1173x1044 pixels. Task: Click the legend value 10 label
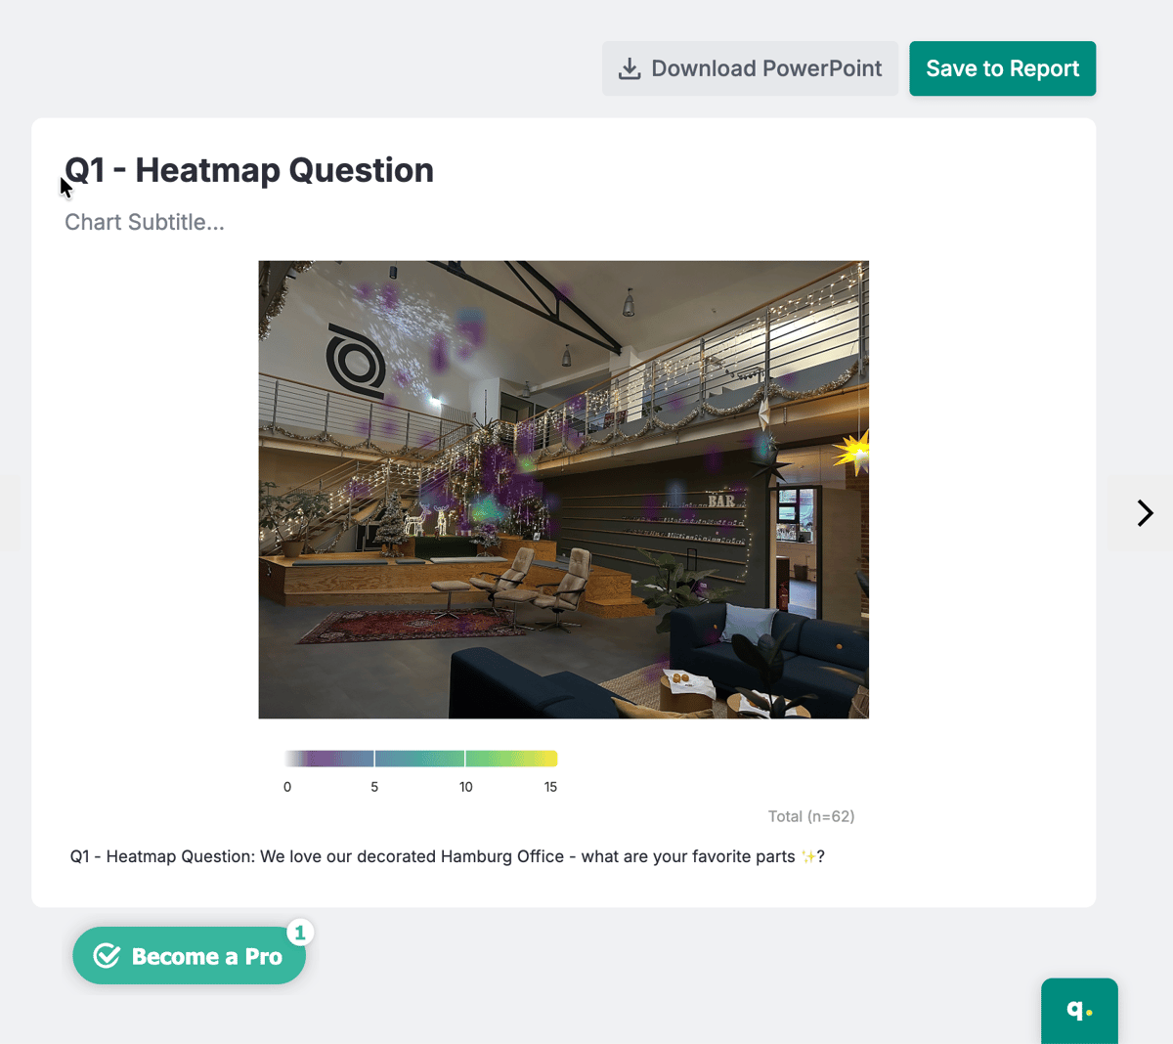(466, 787)
